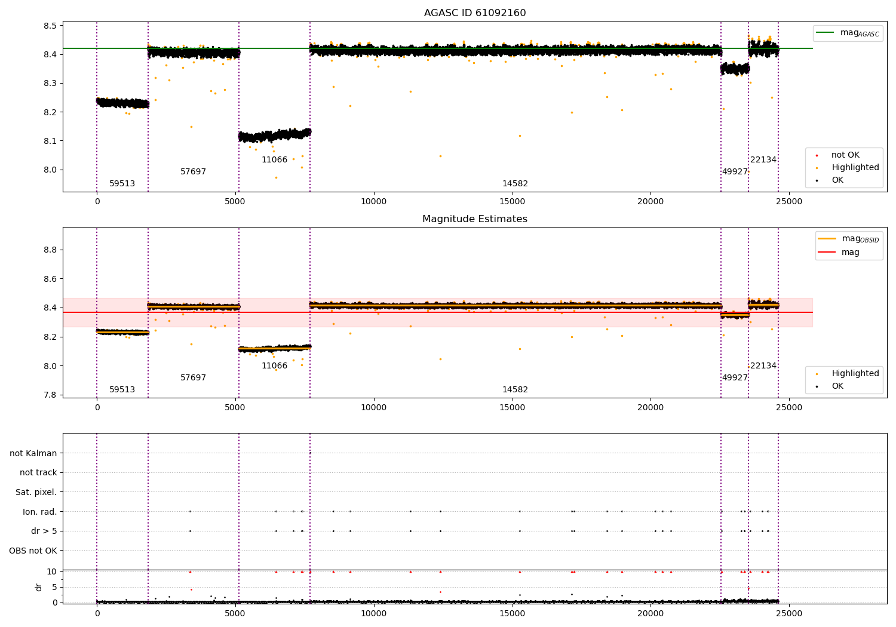Click the plot title "AGASC ID 61092160"
Screen dimensions: 896x627
(475, 13)
